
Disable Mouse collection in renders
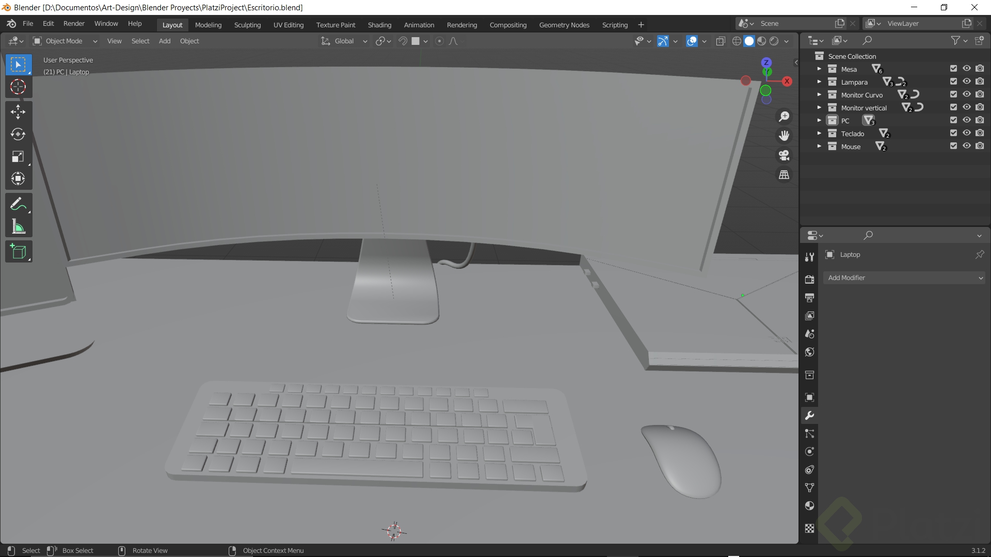point(980,146)
